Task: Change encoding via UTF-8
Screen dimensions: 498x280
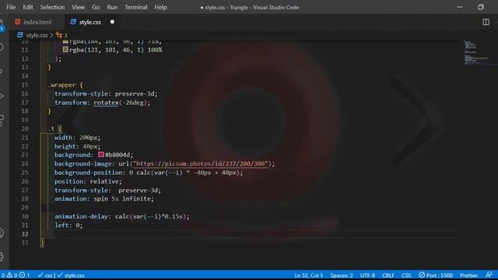Action: click(367, 275)
